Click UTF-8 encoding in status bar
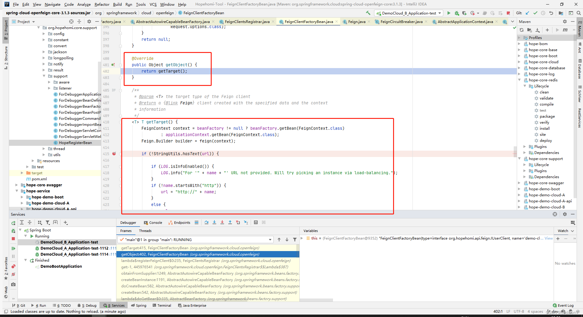Image resolution: width=583 pixels, height=317 pixels. 519,311
